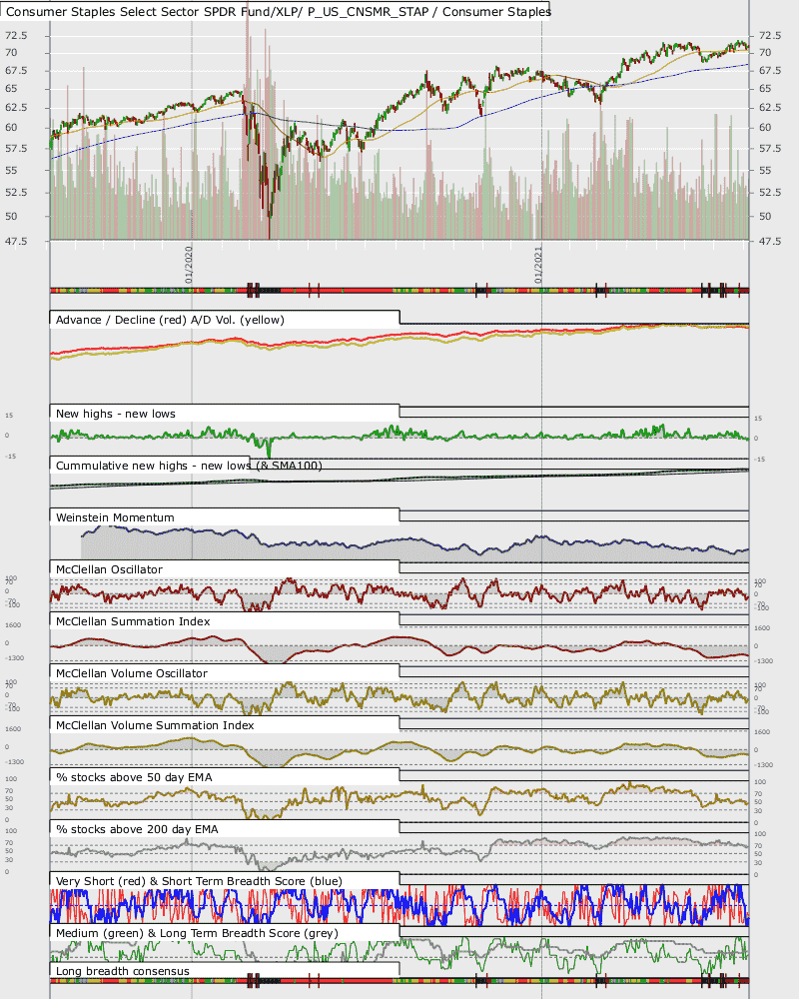Click the Cummulative new highs - new lows label
The width and height of the screenshot is (799, 999).
point(189,466)
